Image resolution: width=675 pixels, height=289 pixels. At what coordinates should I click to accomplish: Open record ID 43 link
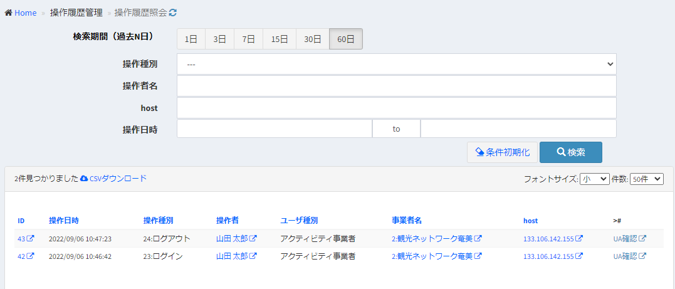pos(21,239)
